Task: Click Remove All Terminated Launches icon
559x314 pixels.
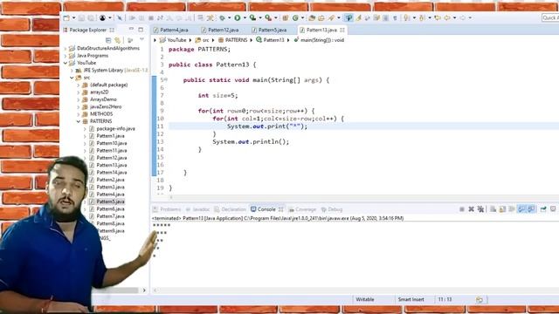Action: point(480,209)
